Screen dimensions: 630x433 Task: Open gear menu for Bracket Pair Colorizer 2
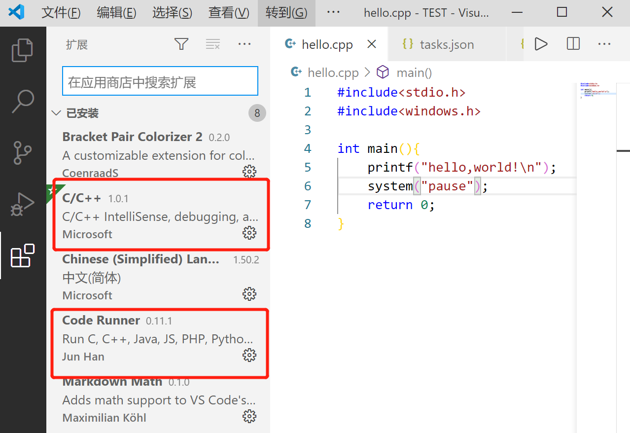(249, 172)
